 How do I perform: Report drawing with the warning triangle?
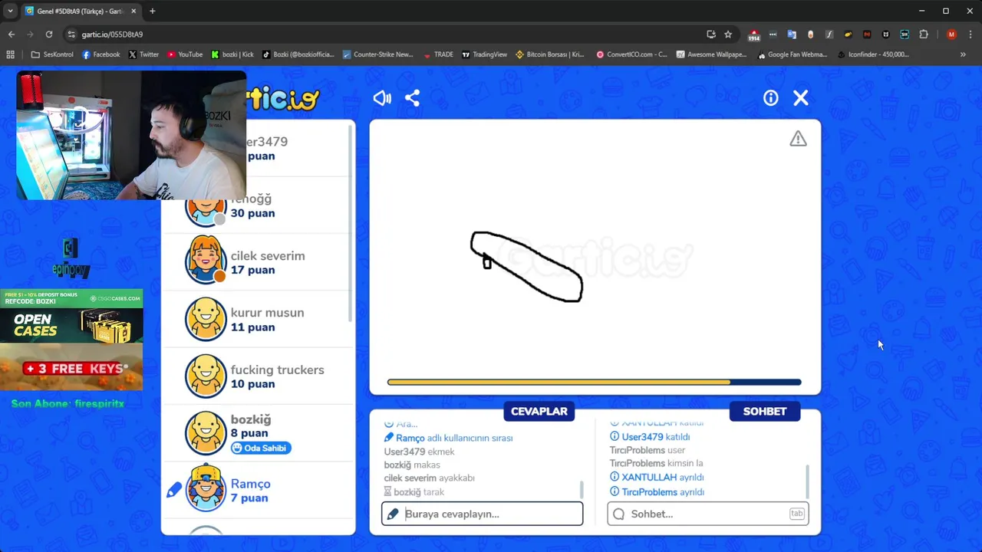[x=798, y=139]
